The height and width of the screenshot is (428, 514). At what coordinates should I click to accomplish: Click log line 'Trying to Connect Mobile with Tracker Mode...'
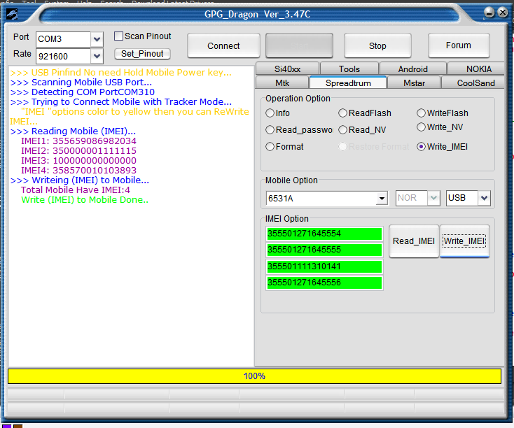pos(121,102)
